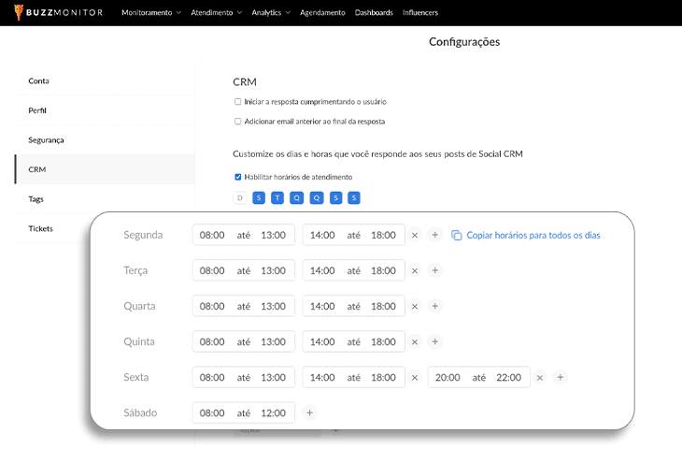Toggle the Domingo 'D' day button
682x449 pixels.
point(239,197)
